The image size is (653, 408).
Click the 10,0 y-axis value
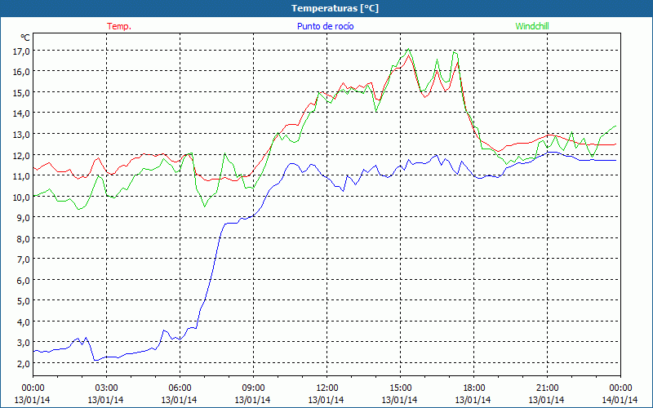click(21, 197)
